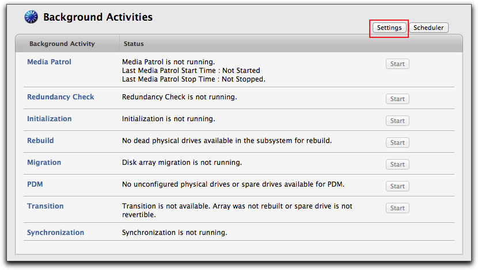Screen dimensions: 478x270
Task: Open the Redundancy Check link
Action: coord(60,97)
